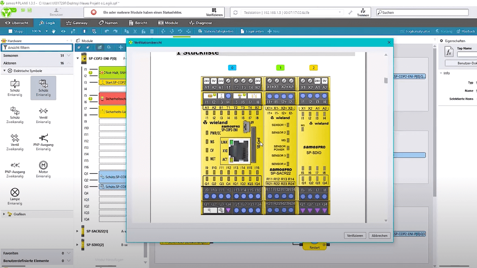Click the Ansicht filtern input field
Image resolution: width=477 pixels, height=268 pixels.
coord(37,48)
